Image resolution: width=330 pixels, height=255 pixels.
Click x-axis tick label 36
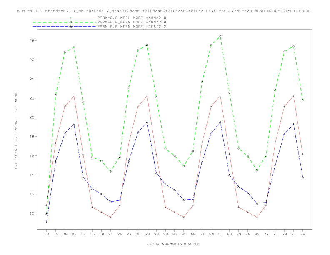tap(156, 234)
